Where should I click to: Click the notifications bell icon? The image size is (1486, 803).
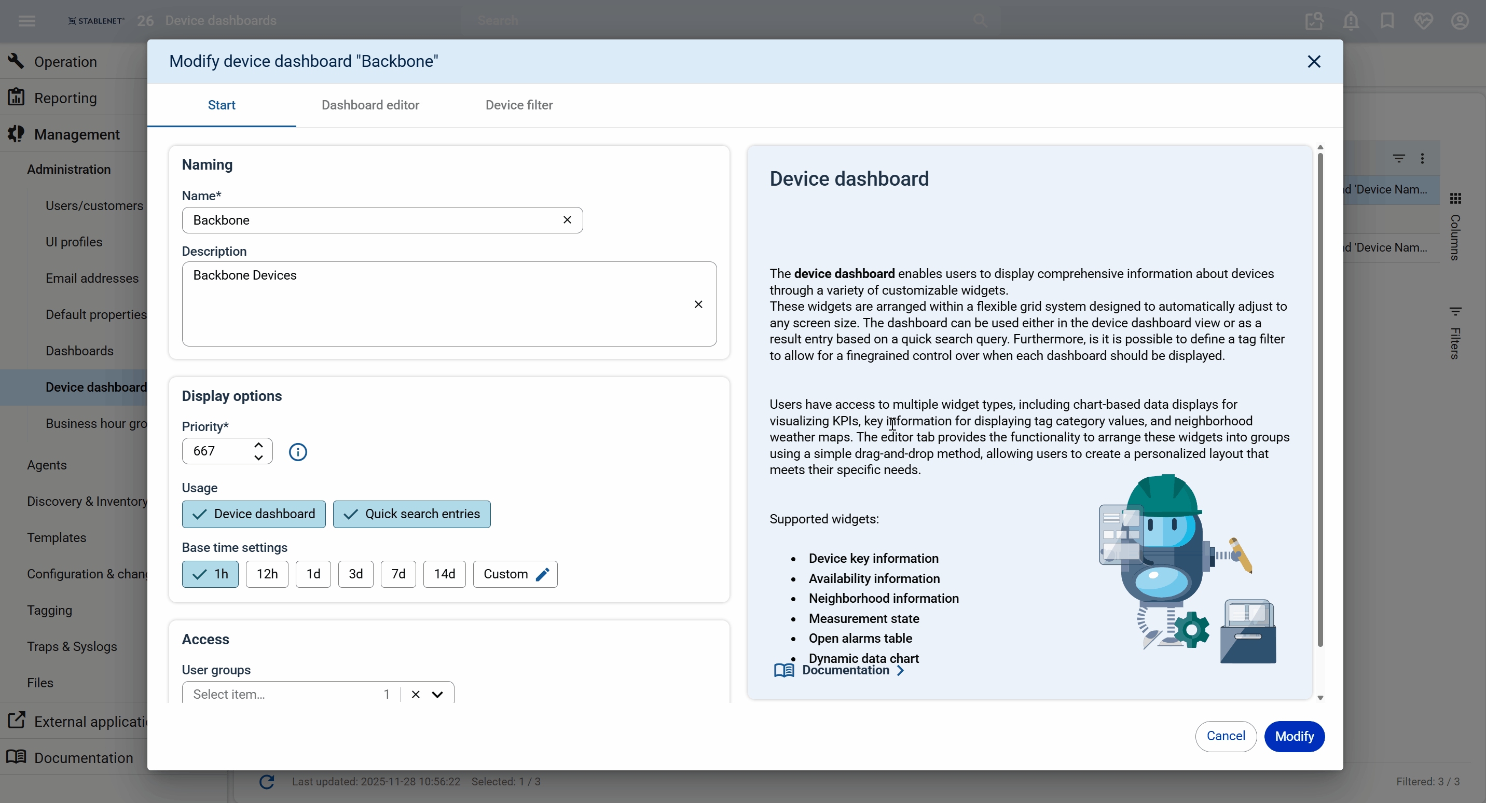(1351, 21)
